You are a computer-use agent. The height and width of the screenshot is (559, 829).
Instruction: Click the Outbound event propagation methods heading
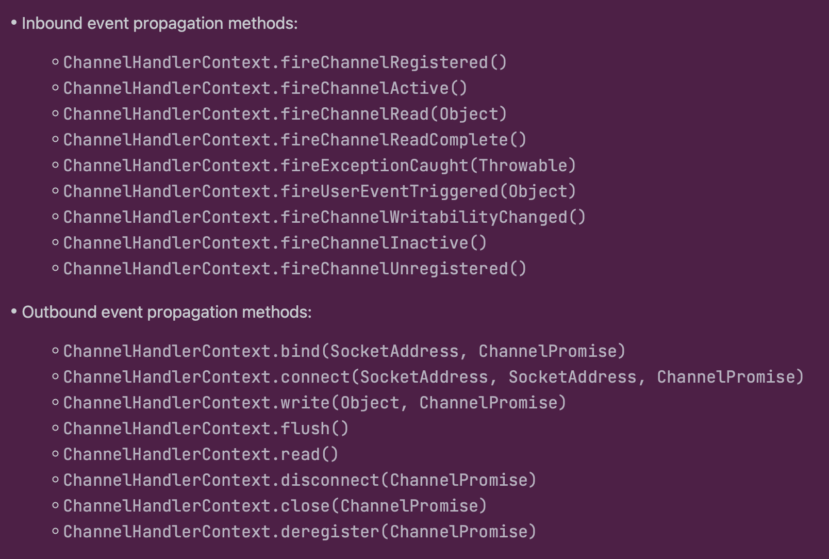(167, 312)
